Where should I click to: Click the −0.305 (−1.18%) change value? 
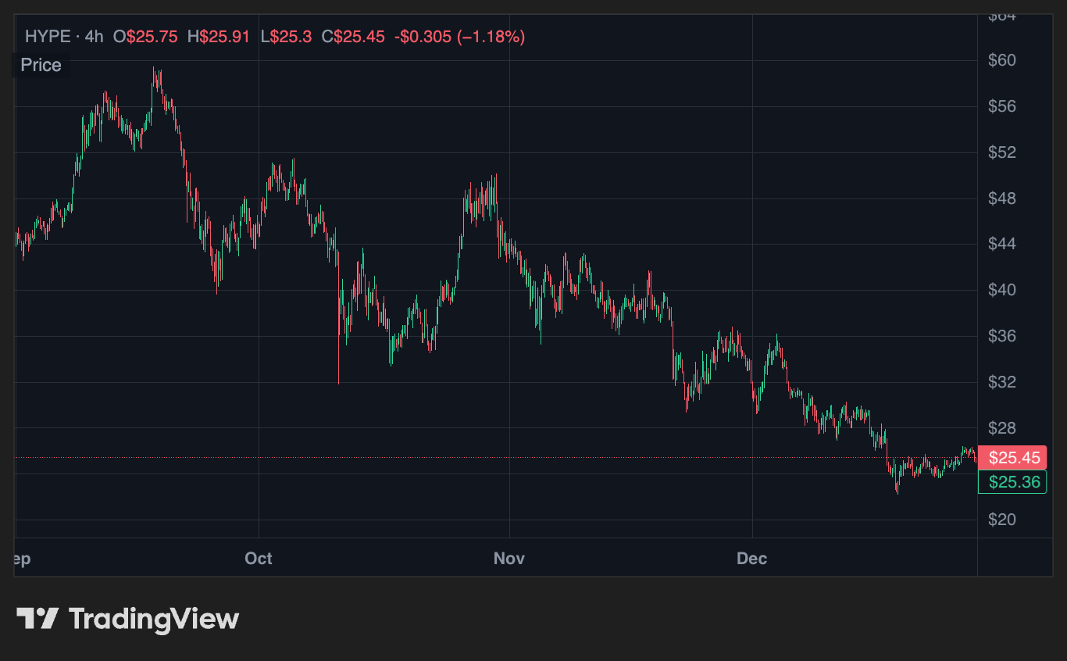pos(459,36)
